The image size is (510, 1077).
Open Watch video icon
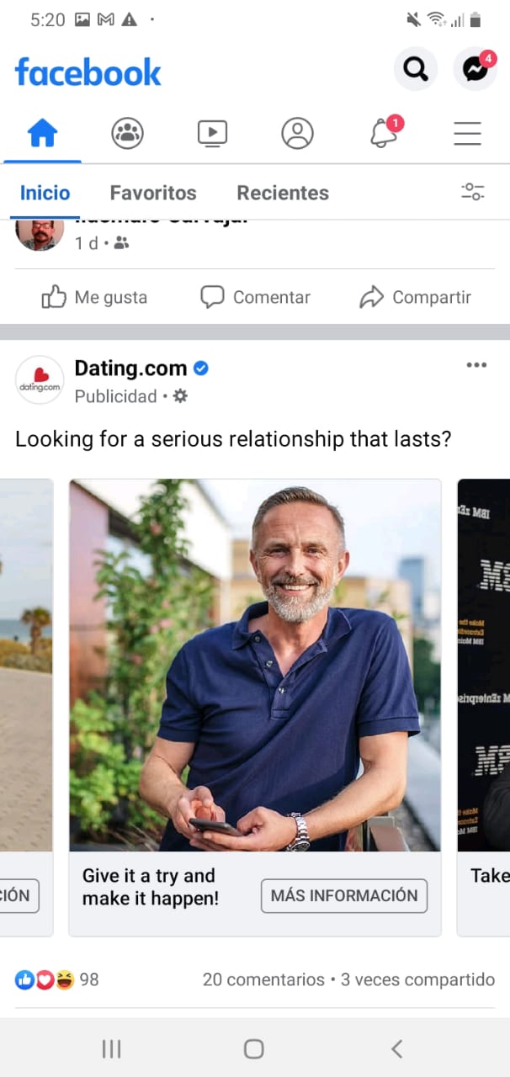(x=212, y=133)
